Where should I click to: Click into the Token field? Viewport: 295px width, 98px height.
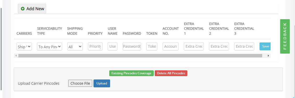pos(152,46)
